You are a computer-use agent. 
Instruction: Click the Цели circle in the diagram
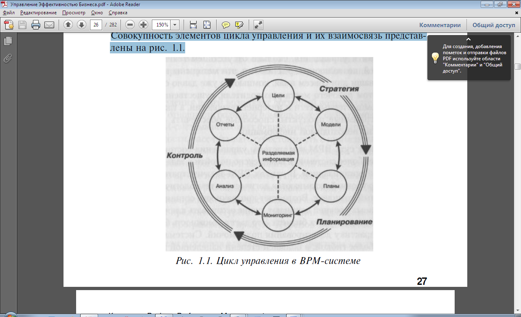tap(279, 95)
